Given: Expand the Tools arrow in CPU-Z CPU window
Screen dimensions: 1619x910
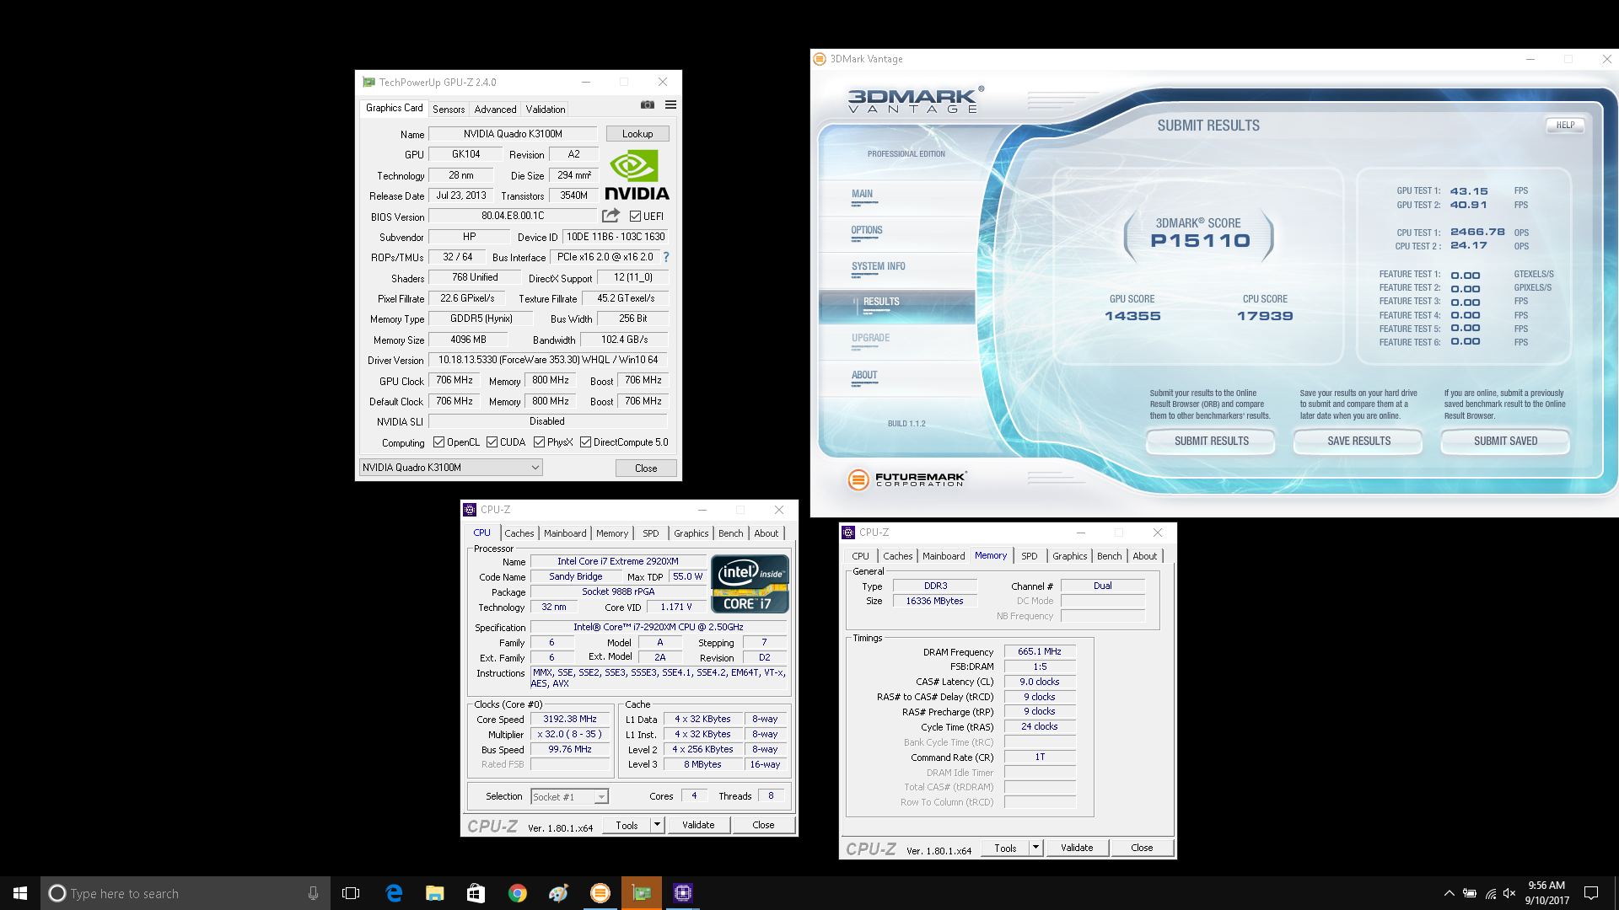Looking at the screenshot, I should point(658,825).
